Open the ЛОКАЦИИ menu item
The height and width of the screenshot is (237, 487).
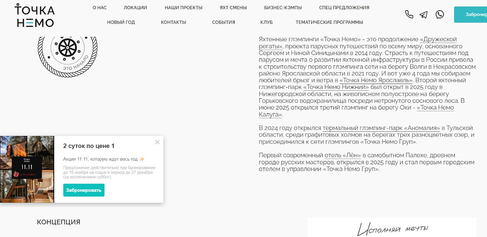point(135,8)
